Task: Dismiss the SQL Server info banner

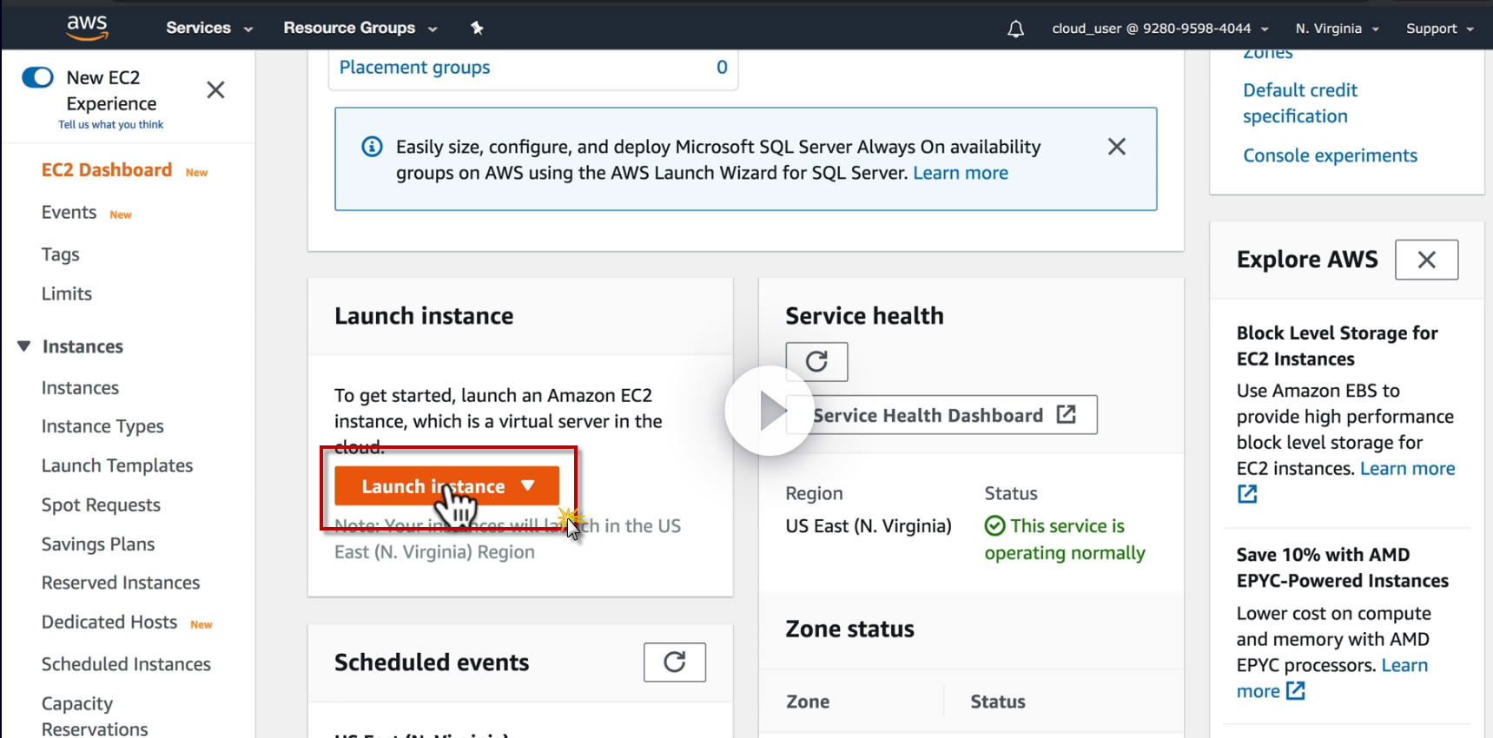Action: coord(1116,147)
